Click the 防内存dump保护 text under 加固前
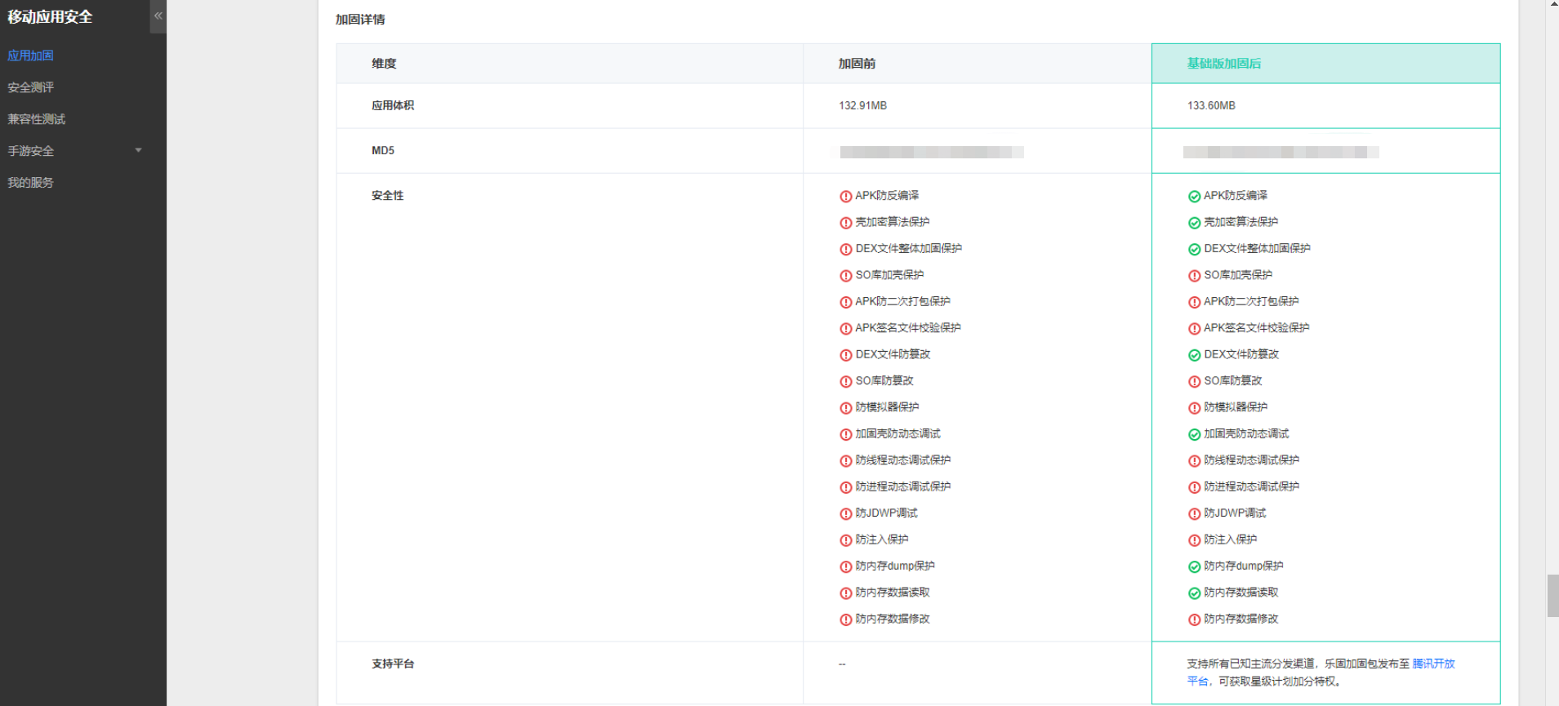The height and width of the screenshot is (706, 1559). pos(895,566)
